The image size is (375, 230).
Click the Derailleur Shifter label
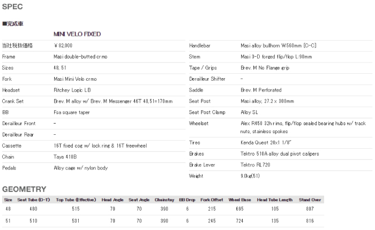[x=207, y=79]
